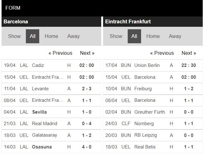Click the Osasuna opponent name
The image size is (204, 155).
[42, 147]
